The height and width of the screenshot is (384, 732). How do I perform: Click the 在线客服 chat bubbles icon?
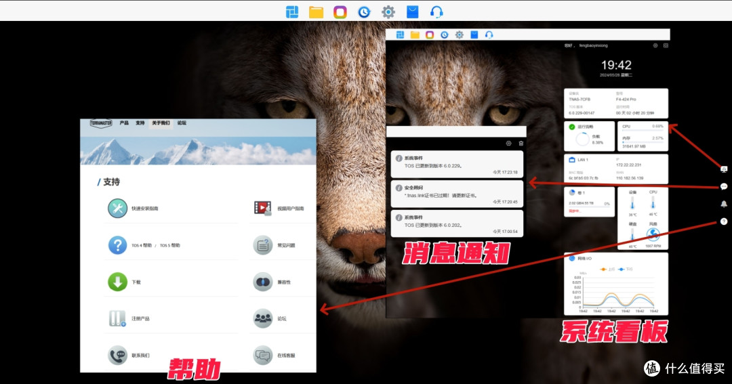pyautogui.click(x=263, y=355)
